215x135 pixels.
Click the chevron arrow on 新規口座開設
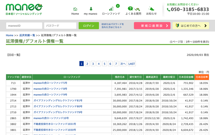coord(167,26)
